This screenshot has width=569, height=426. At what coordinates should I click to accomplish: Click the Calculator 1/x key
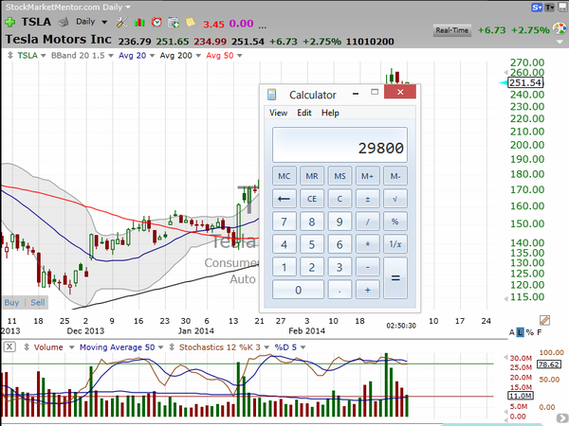pos(395,244)
